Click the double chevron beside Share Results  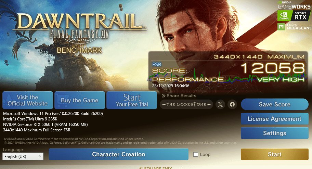(164, 96)
